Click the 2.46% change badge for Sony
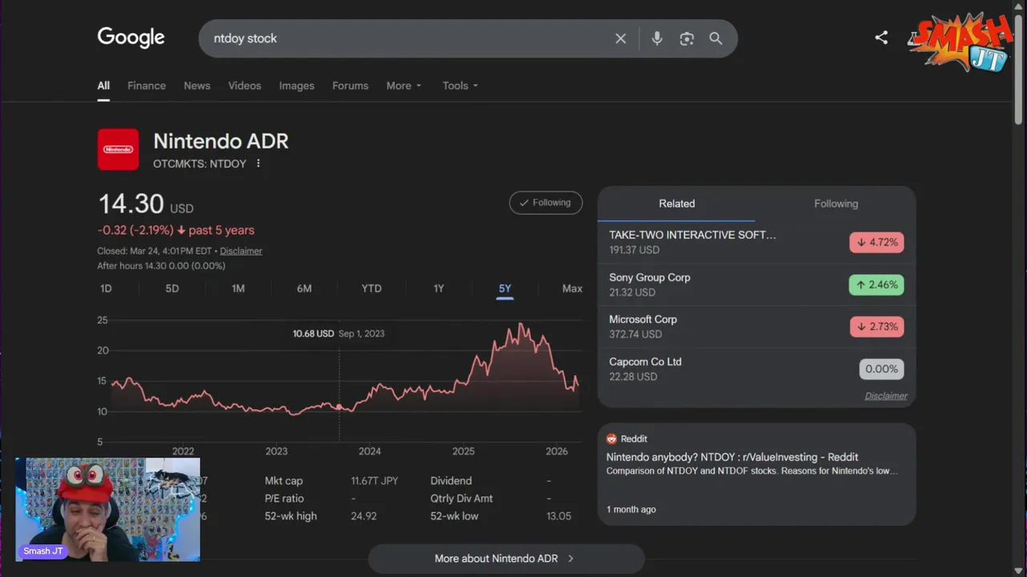Screen dimensions: 1027x577 click(x=877, y=284)
